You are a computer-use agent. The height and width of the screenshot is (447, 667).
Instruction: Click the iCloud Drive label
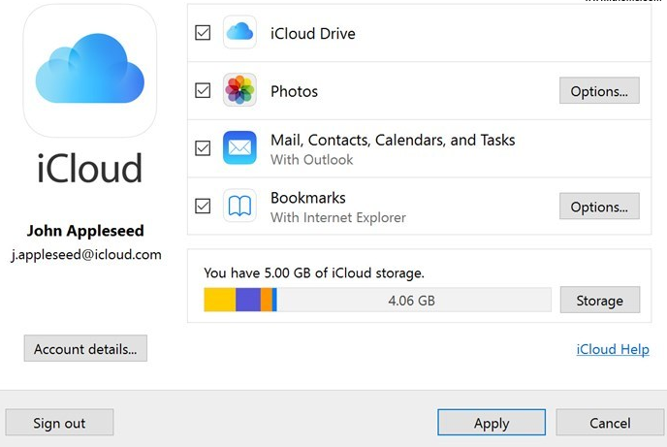(312, 33)
